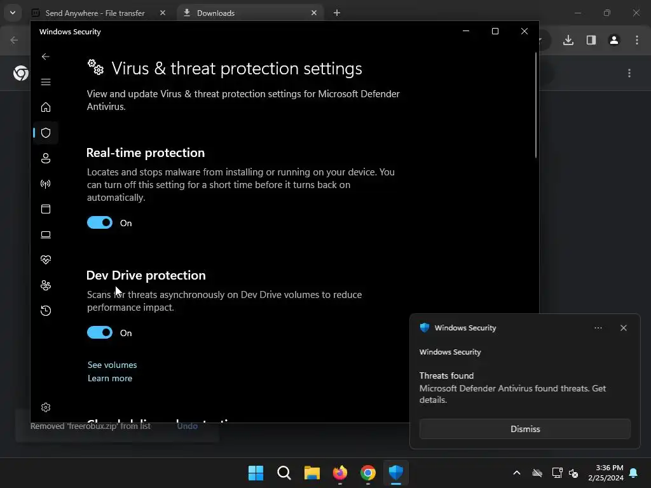The image size is (651, 488).
Task: Turn off Dev Drive protection toggle
Action: (100, 332)
